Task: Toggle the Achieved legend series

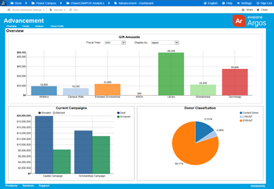Action: (124, 117)
